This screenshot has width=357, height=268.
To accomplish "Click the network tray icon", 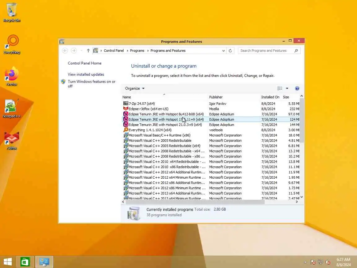I will [320, 262].
